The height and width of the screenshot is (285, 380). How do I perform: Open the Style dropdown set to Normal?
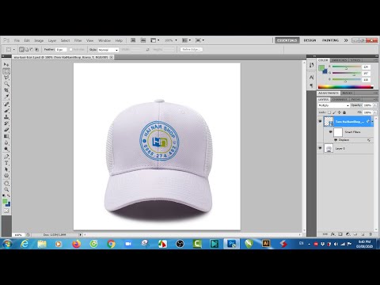(x=108, y=50)
